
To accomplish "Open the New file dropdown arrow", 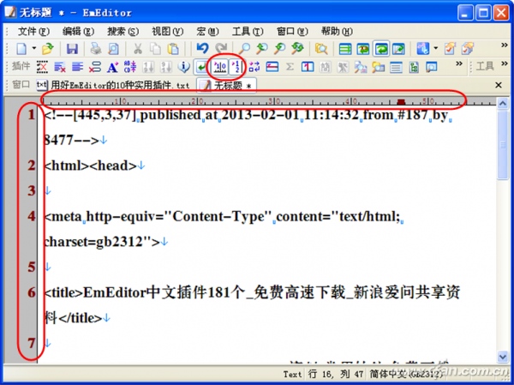I will [x=34, y=48].
